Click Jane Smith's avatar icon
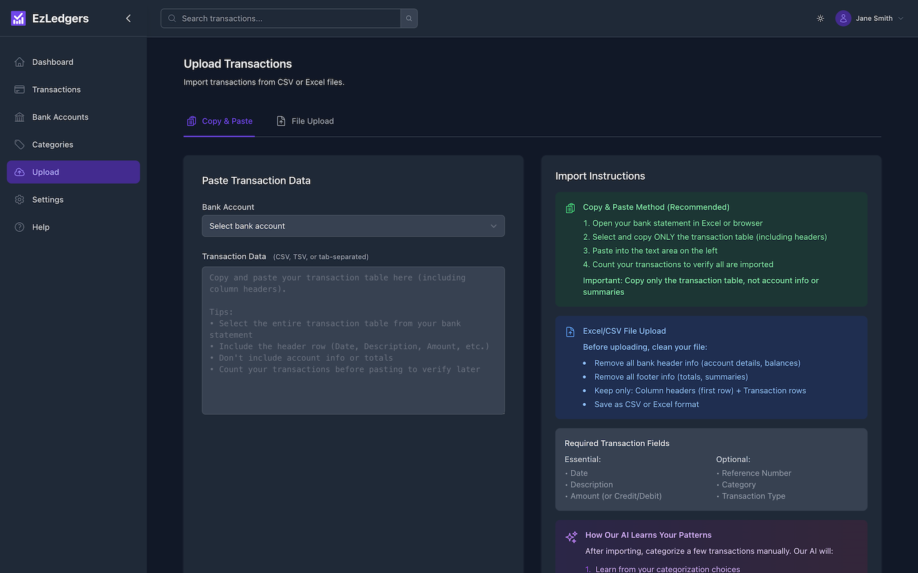Image resolution: width=918 pixels, height=573 pixels. click(x=843, y=18)
